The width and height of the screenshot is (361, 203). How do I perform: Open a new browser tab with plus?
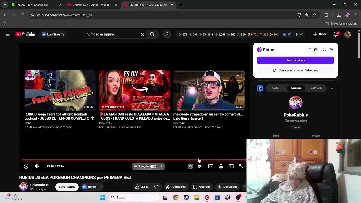point(180,5)
